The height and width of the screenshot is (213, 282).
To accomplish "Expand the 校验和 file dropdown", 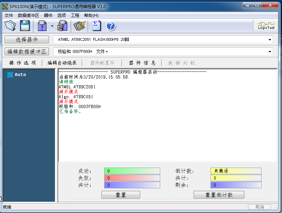I will (270, 52).
